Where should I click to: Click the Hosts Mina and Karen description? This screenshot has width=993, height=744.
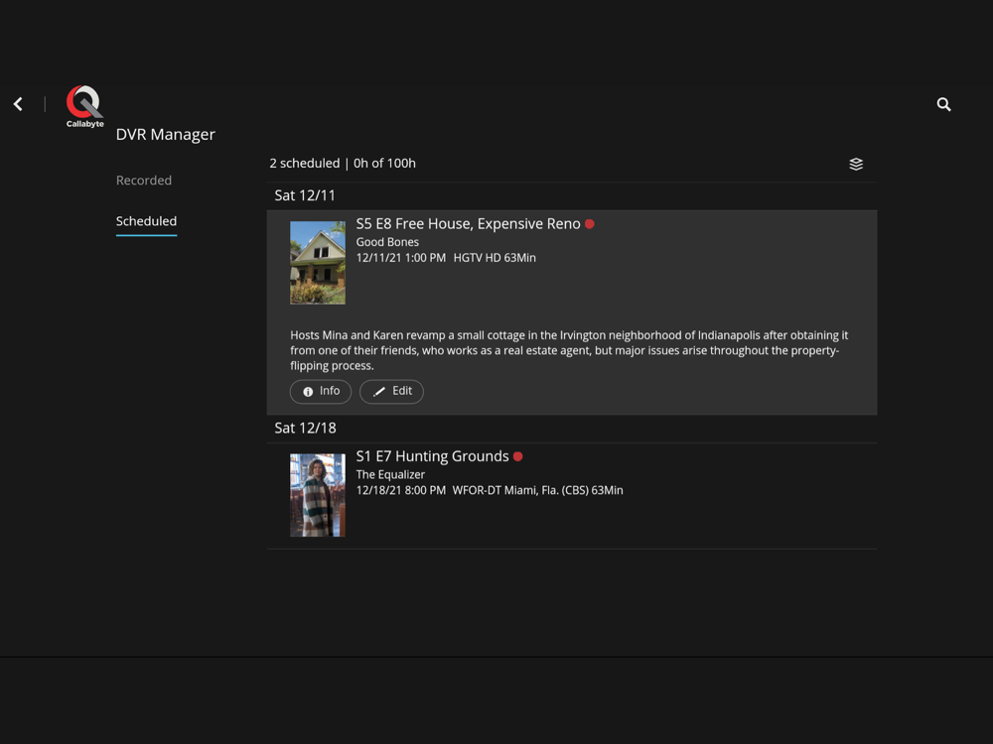click(569, 350)
